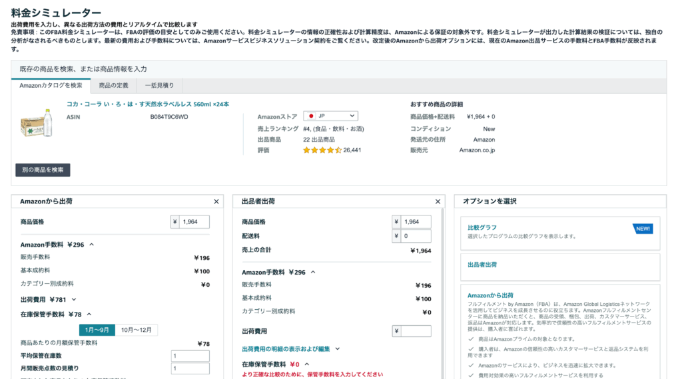Click 商品価格+配送料 value ¥1,964 + 0

[x=481, y=117]
